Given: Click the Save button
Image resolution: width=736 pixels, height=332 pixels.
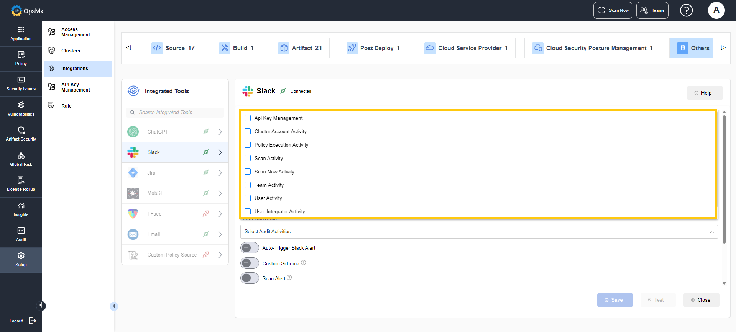Looking at the screenshot, I should coord(615,300).
